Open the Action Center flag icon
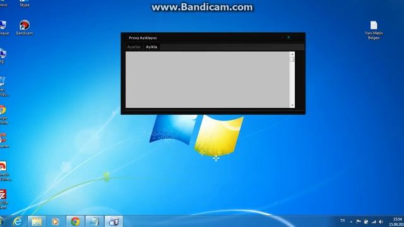Screen dimensions: 404x227 click(359, 221)
